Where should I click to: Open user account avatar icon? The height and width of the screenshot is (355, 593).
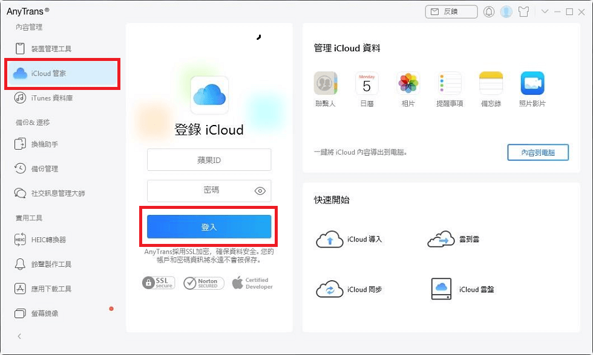point(506,11)
